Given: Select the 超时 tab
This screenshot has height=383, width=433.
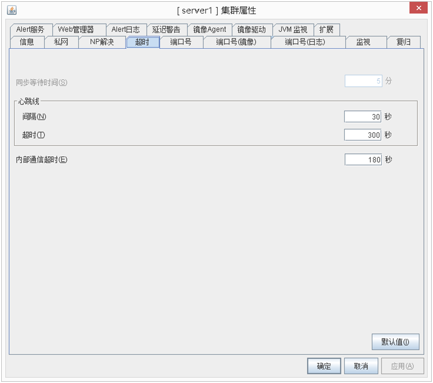Looking at the screenshot, I should 142,42.
